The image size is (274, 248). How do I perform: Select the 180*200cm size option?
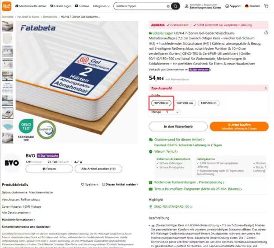coord(209,103)
